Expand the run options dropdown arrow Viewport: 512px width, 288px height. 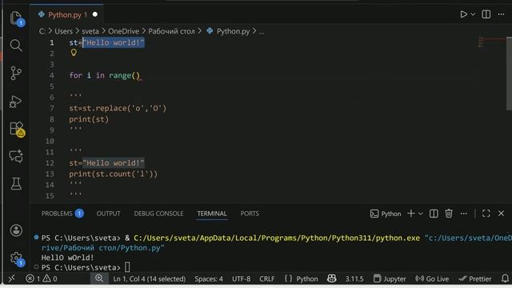(473, 14)
